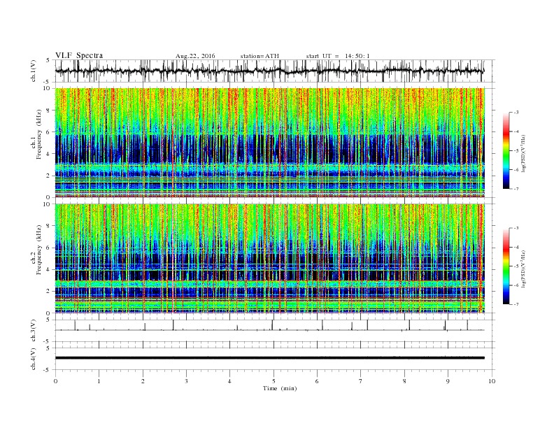Click the "ch.1(V)" waveform axis label
The width and height of the screenshot is (554, 428).
pyautogui.click(x=34, y=71)
